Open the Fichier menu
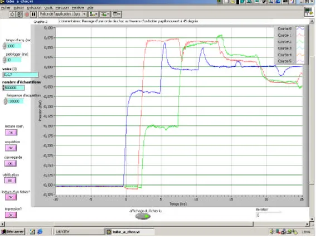The image size is (316, 237). pyautogui.click(x=6, y=8)
